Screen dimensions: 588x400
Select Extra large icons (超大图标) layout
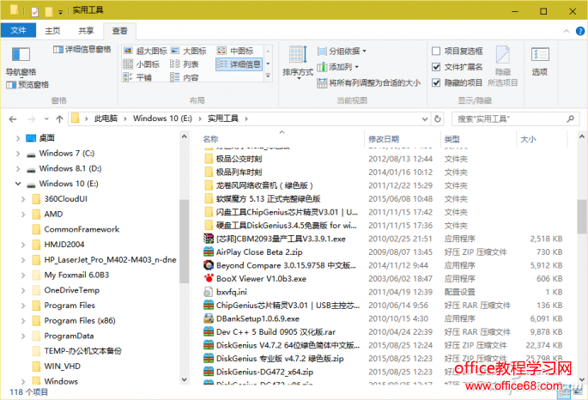pyautogui.click(x=145, y=51)
